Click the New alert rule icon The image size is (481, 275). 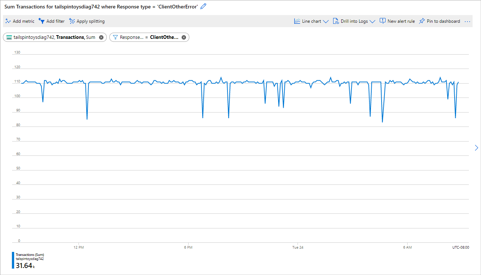(x=383, y=21)
